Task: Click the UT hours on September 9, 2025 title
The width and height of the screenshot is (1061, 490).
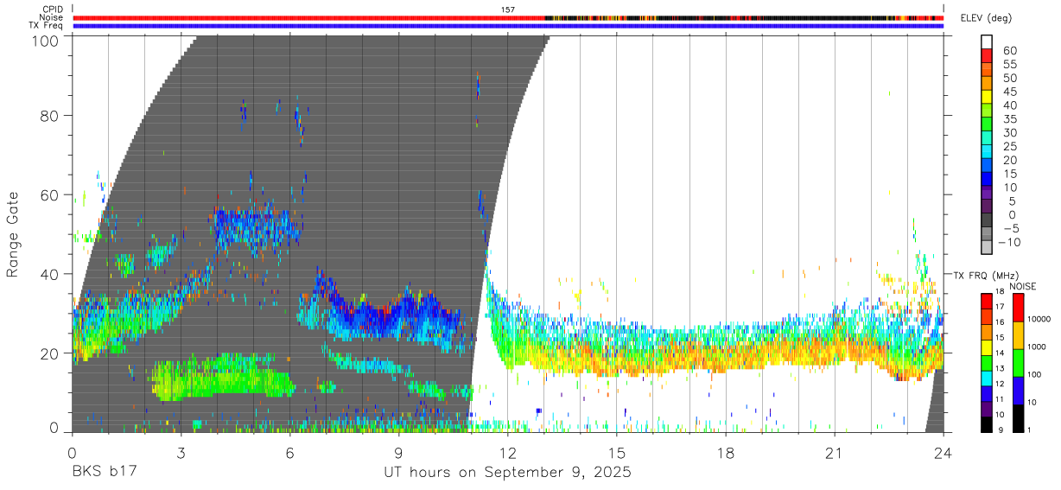Action: tap(507, 473)
